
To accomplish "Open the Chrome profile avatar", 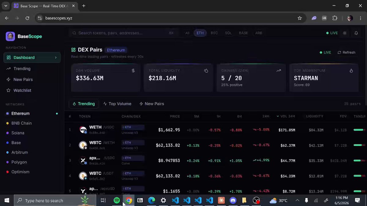I will tap(350, 18).
